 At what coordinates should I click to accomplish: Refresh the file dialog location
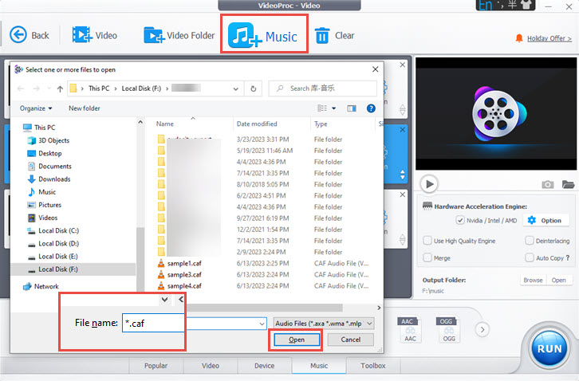254,88
